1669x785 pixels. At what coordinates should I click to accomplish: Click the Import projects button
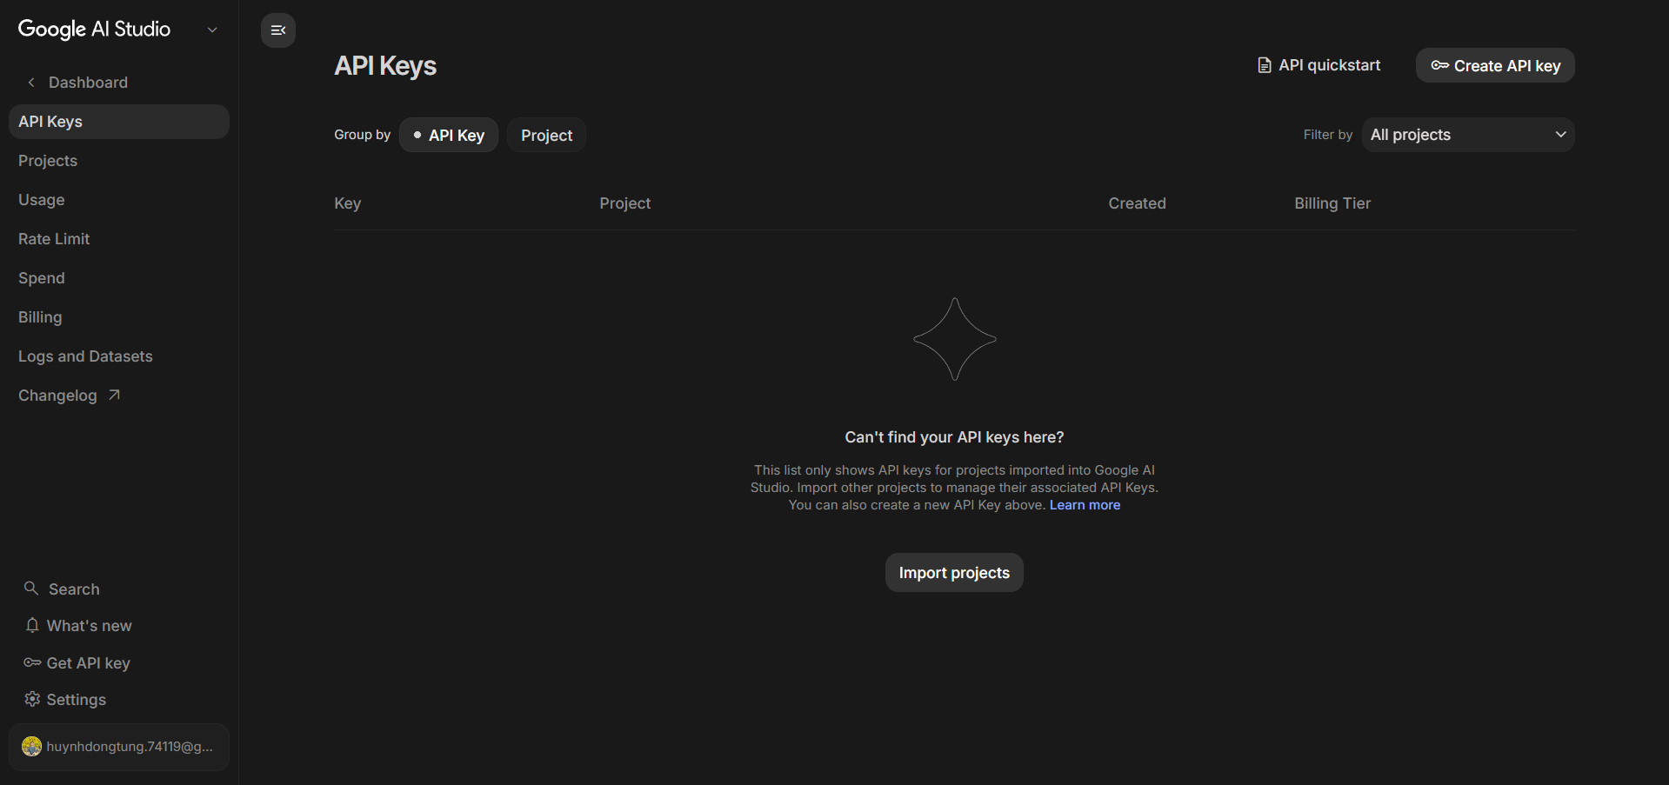(954, 572)
